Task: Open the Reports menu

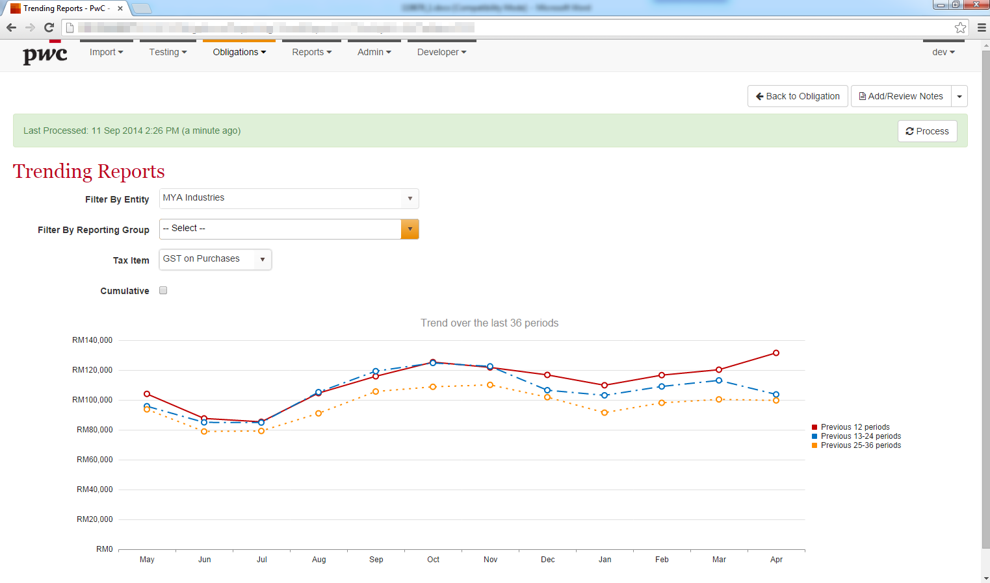Action: pos(311,52)
